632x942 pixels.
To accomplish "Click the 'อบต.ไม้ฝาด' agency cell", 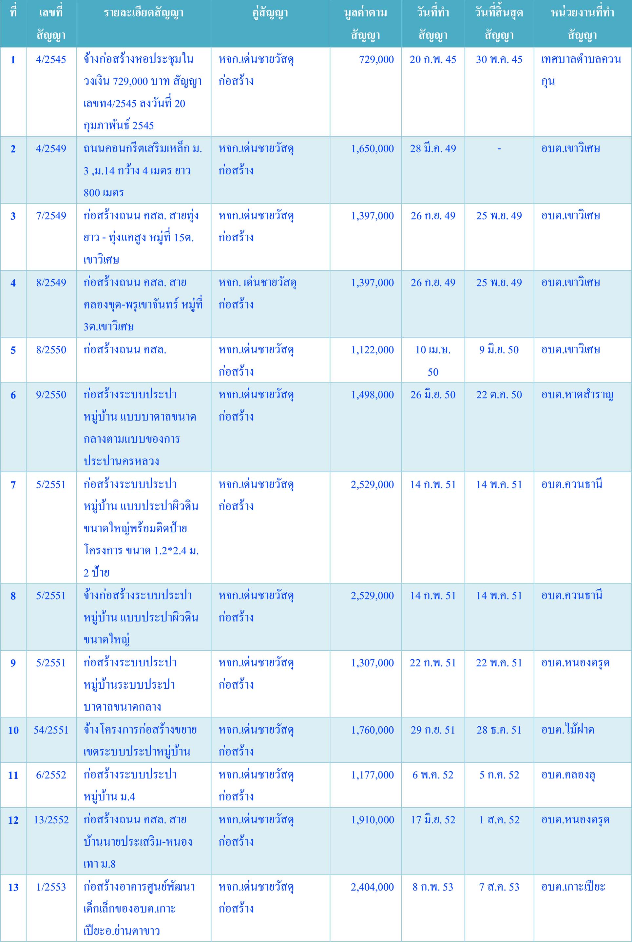I will (567, 730).
